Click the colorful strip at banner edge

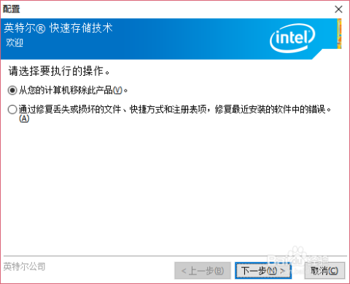click(339, 33)
